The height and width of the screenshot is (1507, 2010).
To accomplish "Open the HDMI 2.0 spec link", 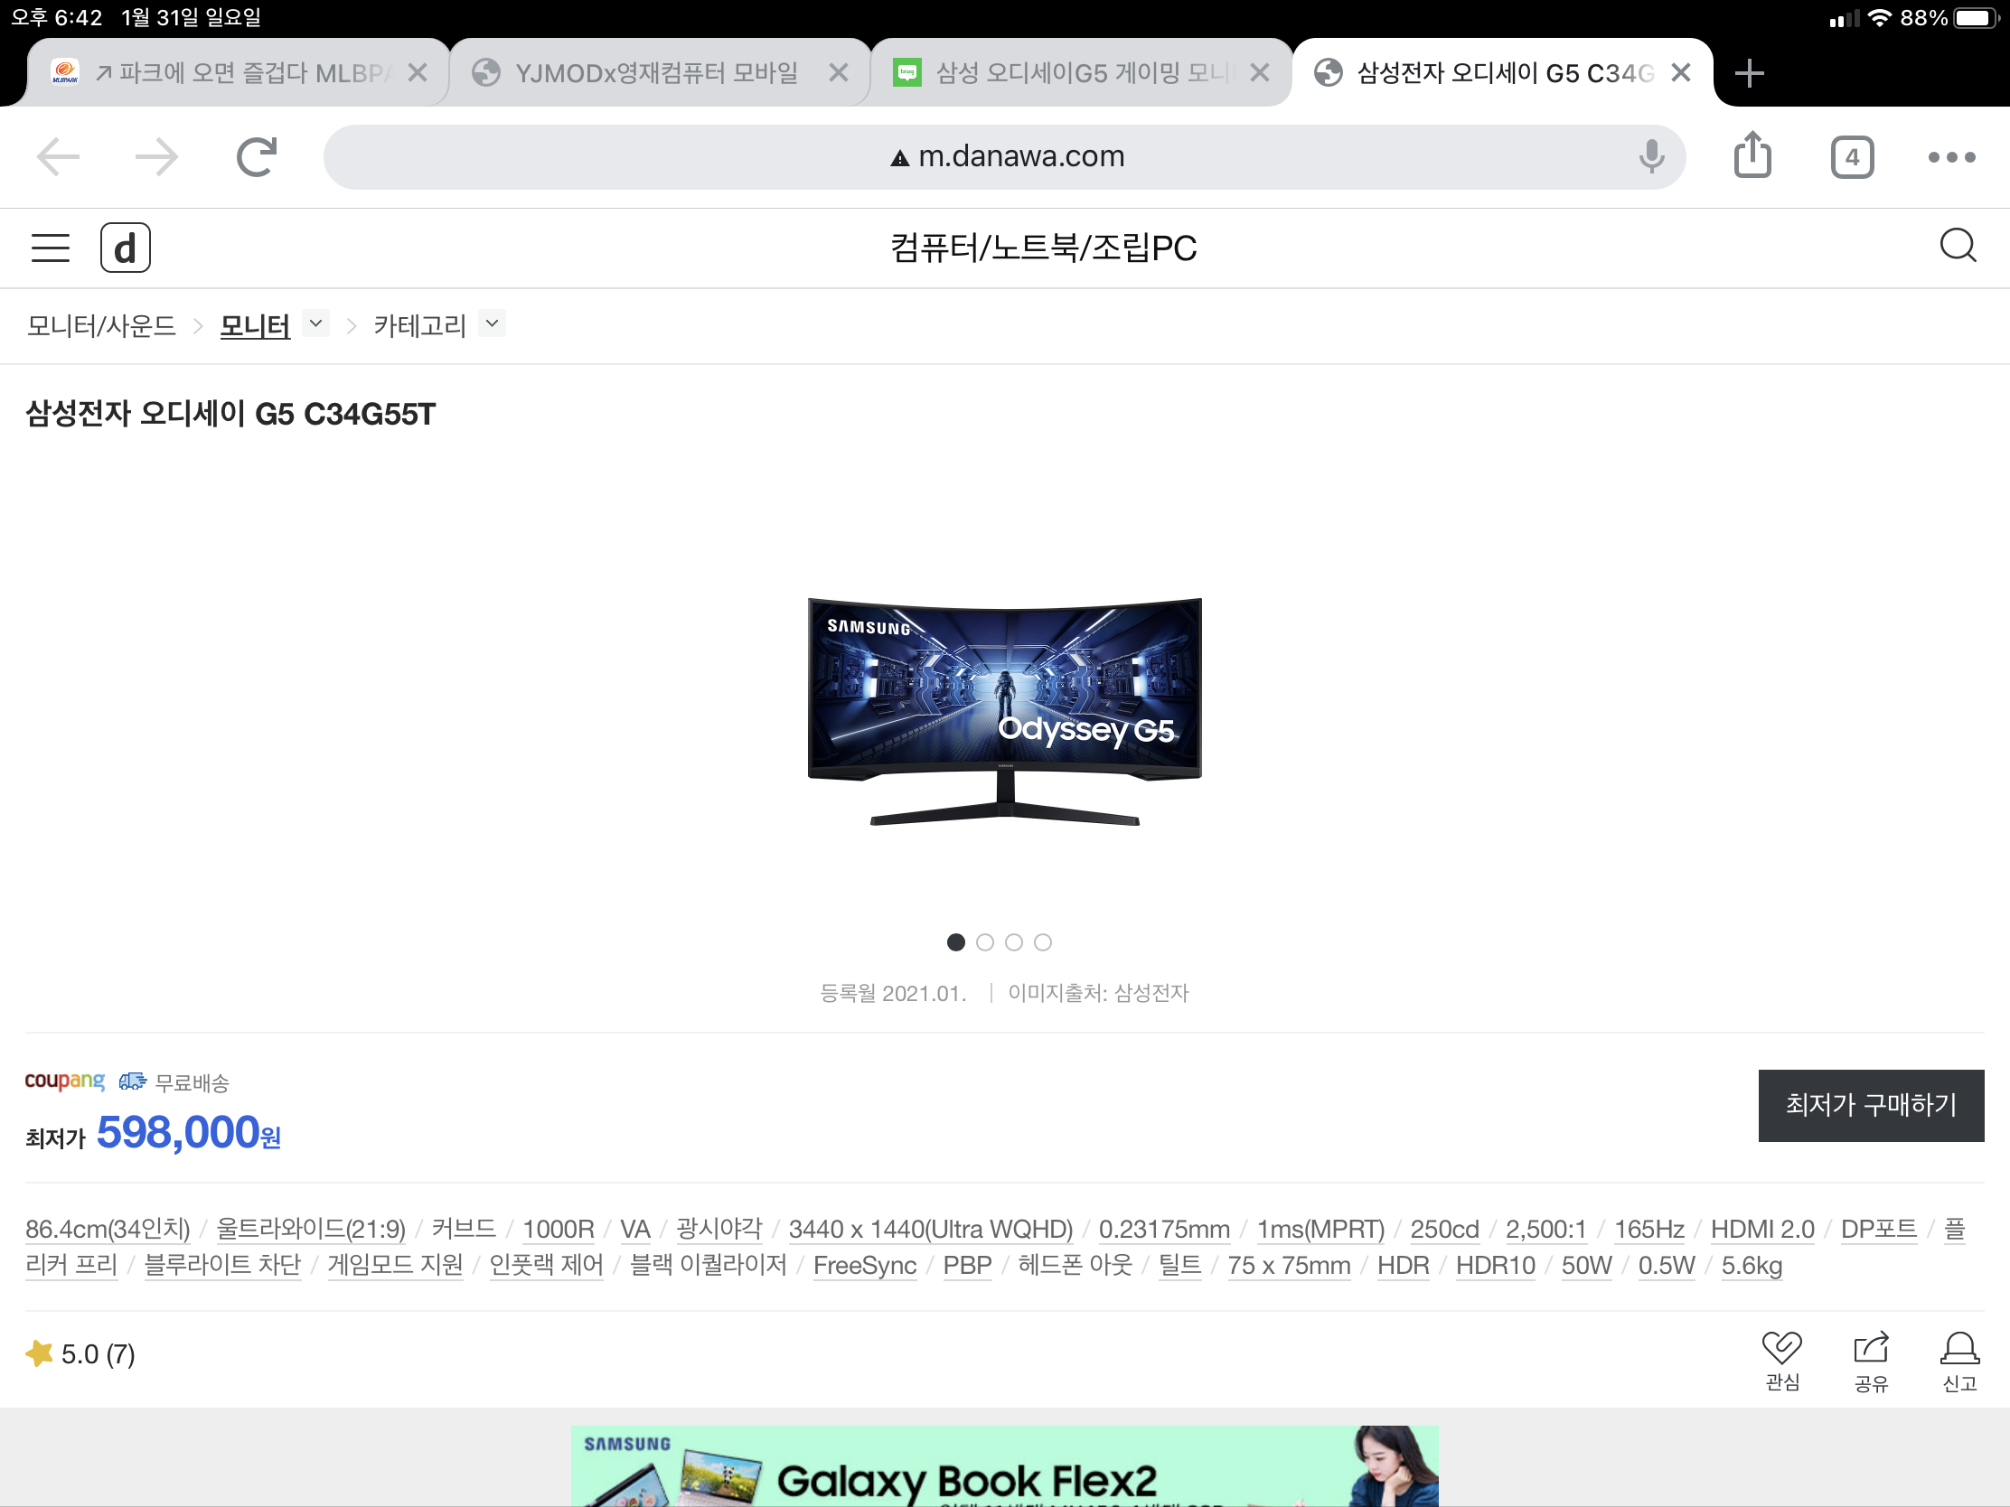I will (x=1762, y=1229).
